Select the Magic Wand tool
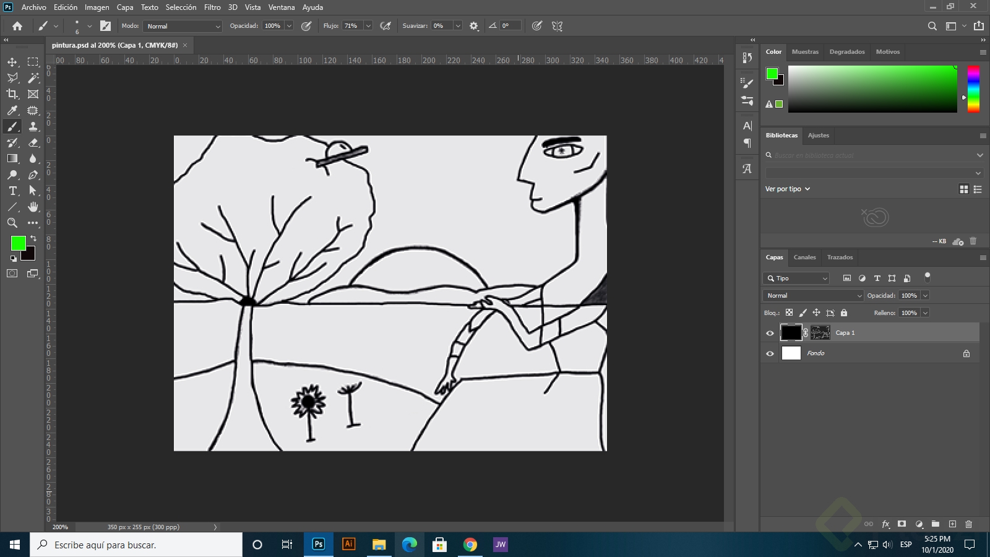Image resolution: width=990 pixels, height=557 pixels. click(33, 78)
